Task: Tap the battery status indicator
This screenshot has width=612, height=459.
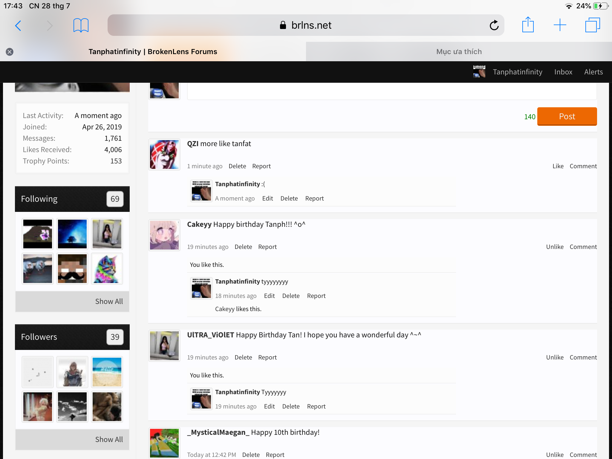Action: click(600, 6)
